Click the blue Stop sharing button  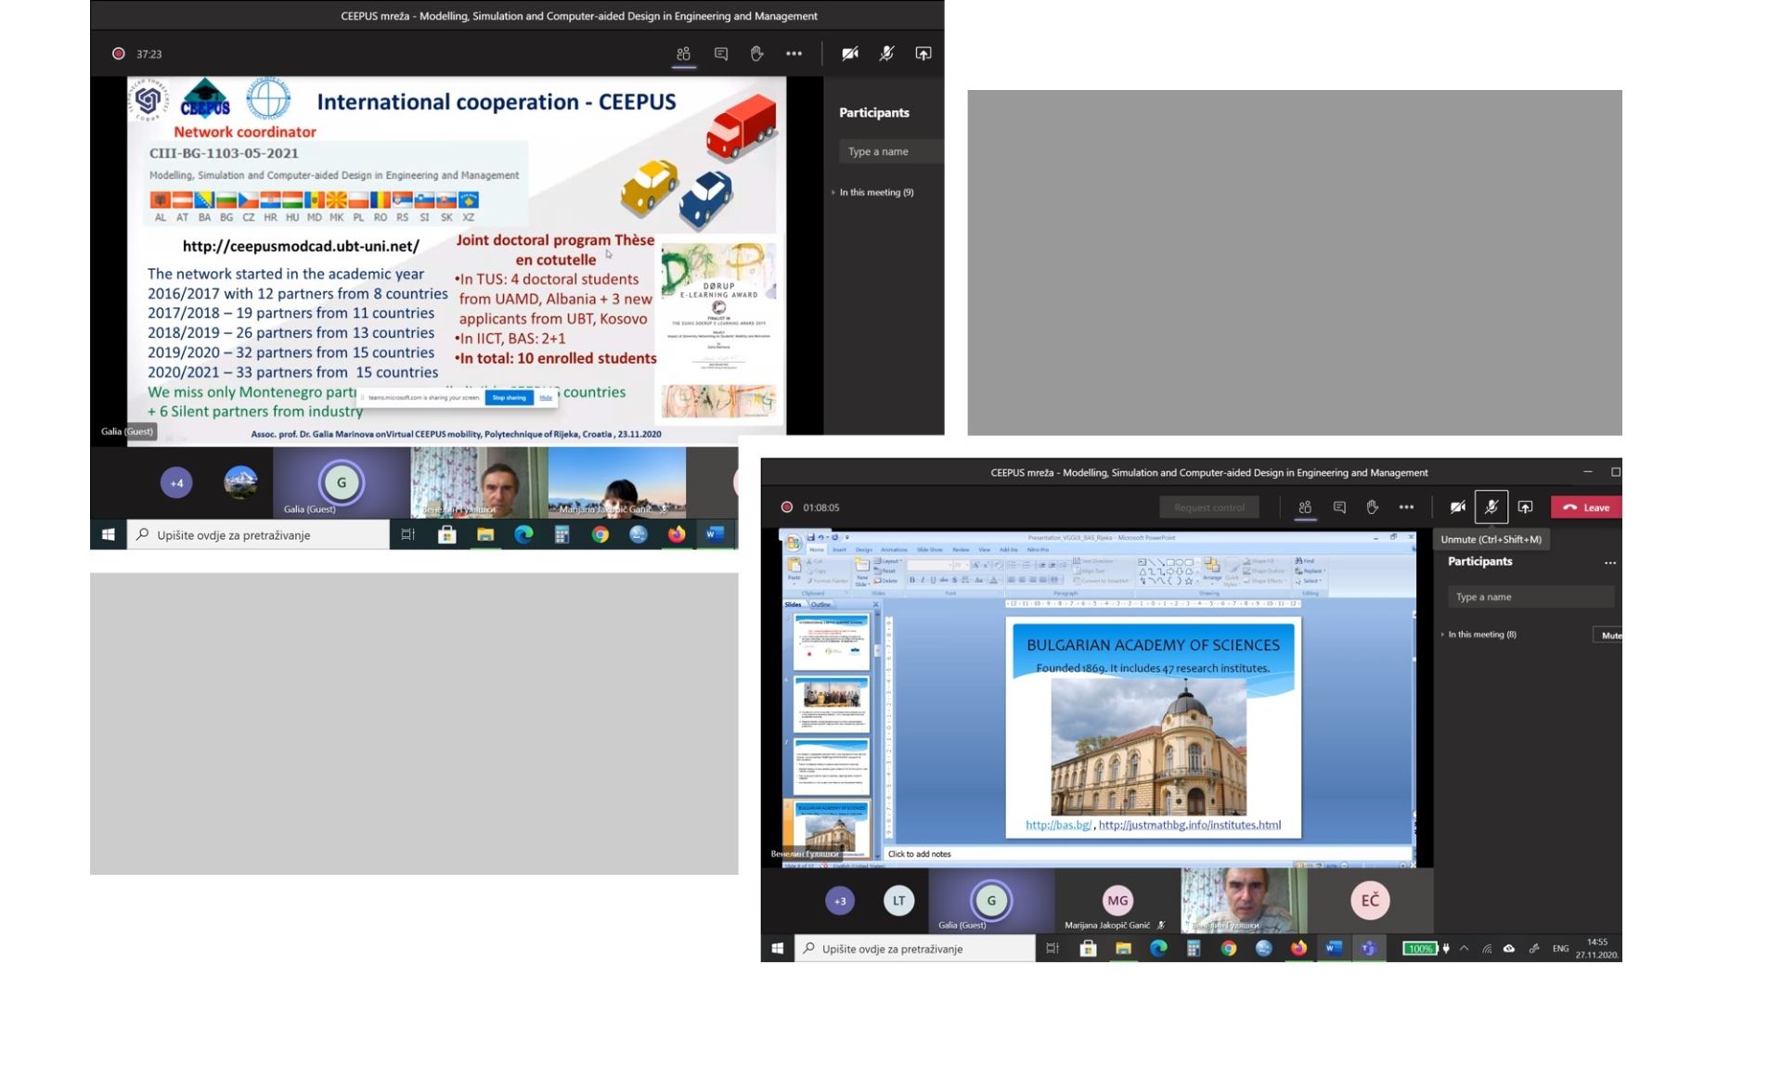coord(509,397)
